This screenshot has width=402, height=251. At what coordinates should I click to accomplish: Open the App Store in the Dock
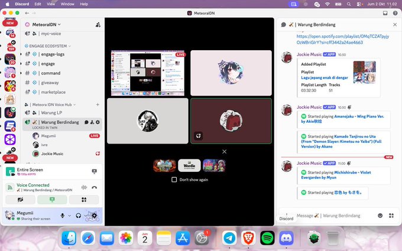click(183, 238)
